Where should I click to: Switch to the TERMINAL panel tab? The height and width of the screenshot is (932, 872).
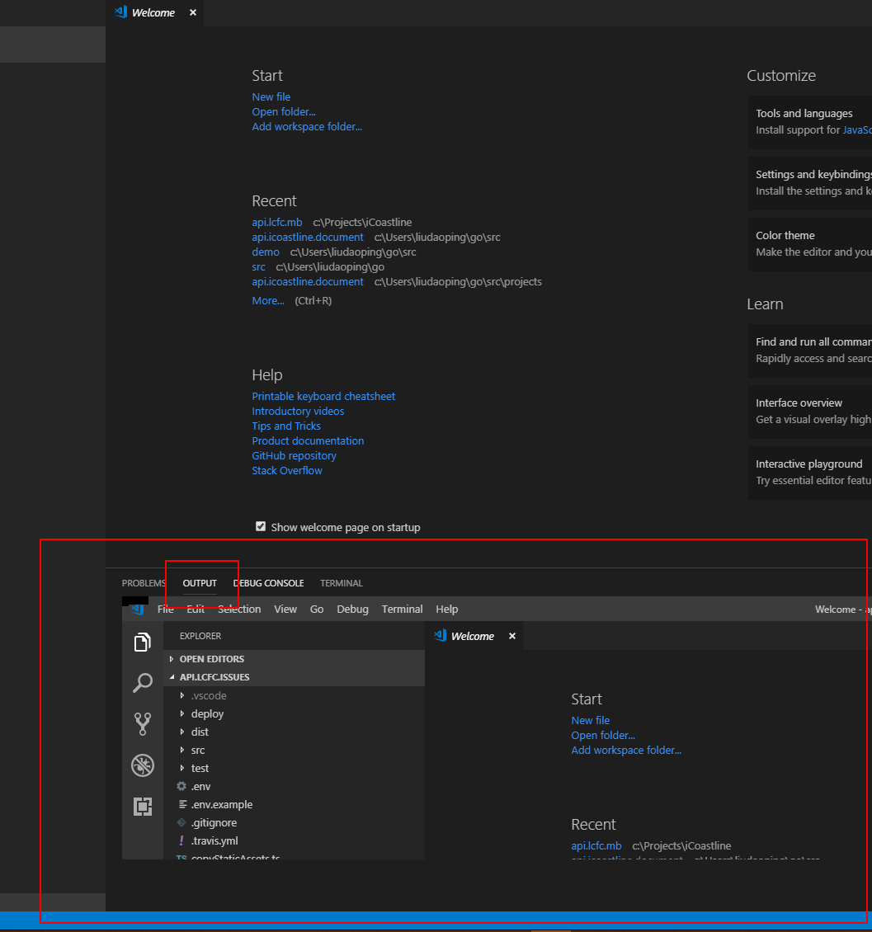click(341, 583)
